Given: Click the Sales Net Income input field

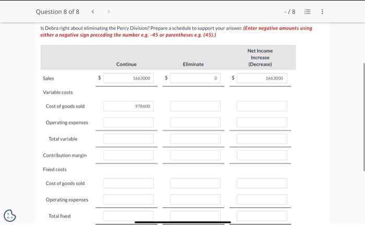Looking at the screenshot, I should (262, 78).
